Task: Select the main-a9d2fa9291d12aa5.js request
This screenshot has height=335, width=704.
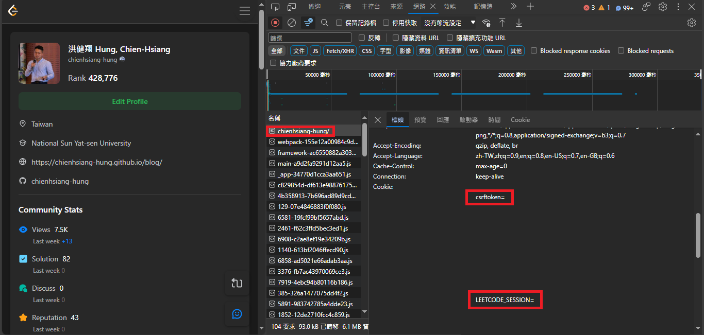Action: 314,164
